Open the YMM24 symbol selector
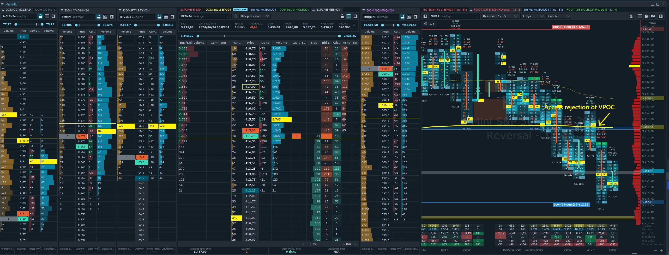The width and height of the screenshot is (669, 255). [x=77, y=17]
